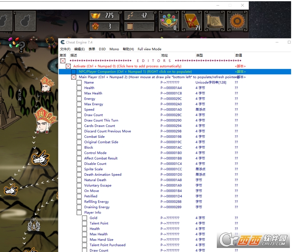Viewport: 298px width, 252px height.
Task: Click the gold ingot currency icon
Action: click(x=97, y=15)
